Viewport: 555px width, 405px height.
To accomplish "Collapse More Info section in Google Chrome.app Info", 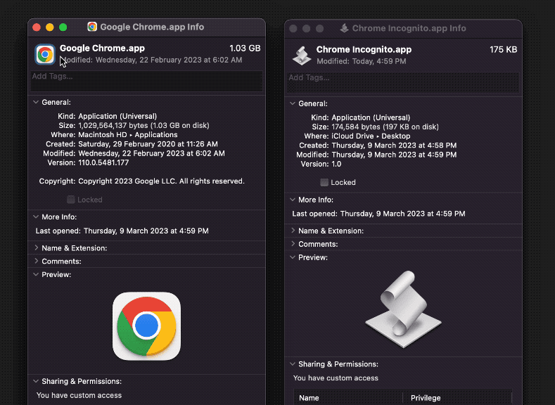I will (36, 217).
